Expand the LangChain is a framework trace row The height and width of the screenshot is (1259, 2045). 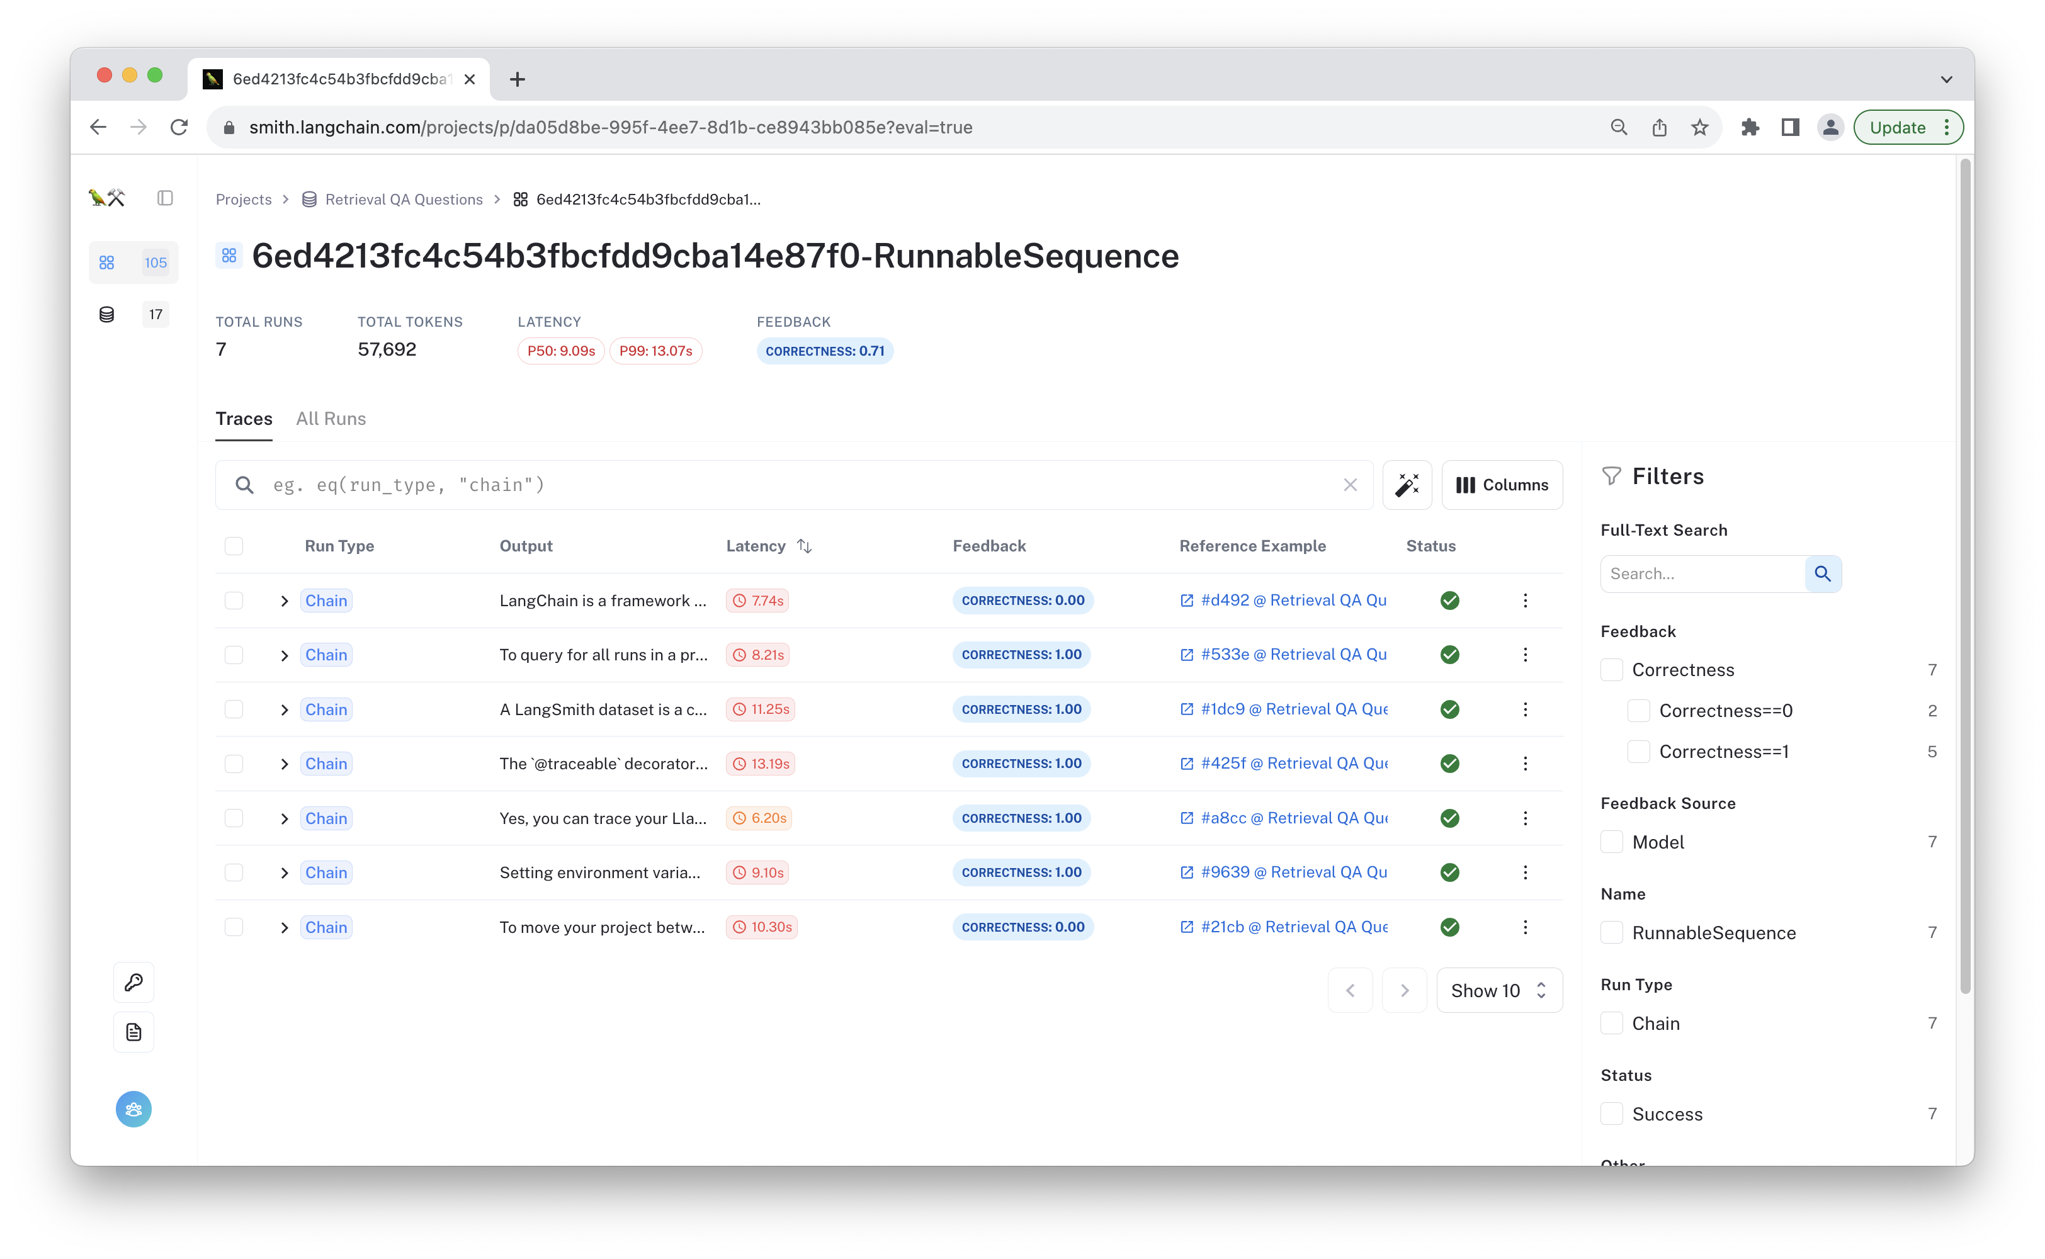pyautogui.click(x=284, y=601)
